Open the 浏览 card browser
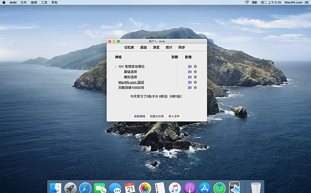311x193 pixels. pyautogui.click(x=156, y=47)
